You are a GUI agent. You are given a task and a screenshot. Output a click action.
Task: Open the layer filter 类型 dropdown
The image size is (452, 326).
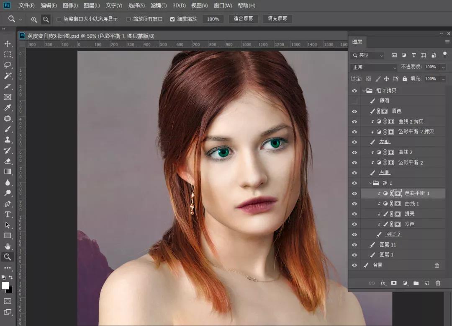(367, 55)
